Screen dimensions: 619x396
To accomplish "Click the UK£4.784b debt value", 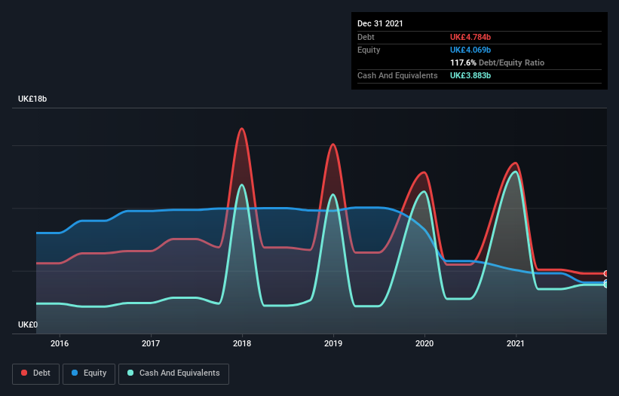I will (470, 37).
